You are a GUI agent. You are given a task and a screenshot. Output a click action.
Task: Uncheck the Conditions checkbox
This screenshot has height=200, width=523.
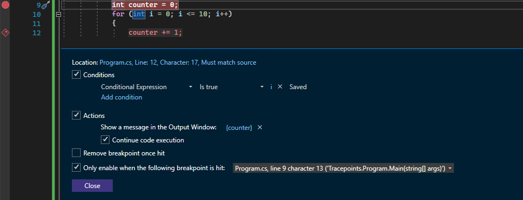(x=76, y=74)
